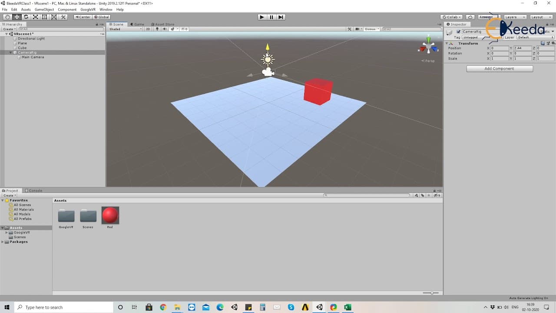This screenshot has height=313, width=556.
Task: Open the GoogleVR menu
Action: [x=88, y=10]
